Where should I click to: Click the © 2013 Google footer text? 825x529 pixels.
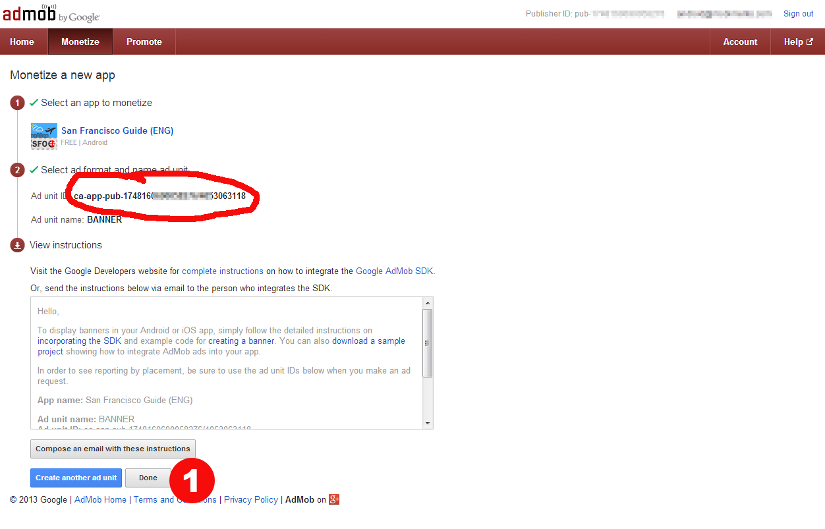point(38,499)
